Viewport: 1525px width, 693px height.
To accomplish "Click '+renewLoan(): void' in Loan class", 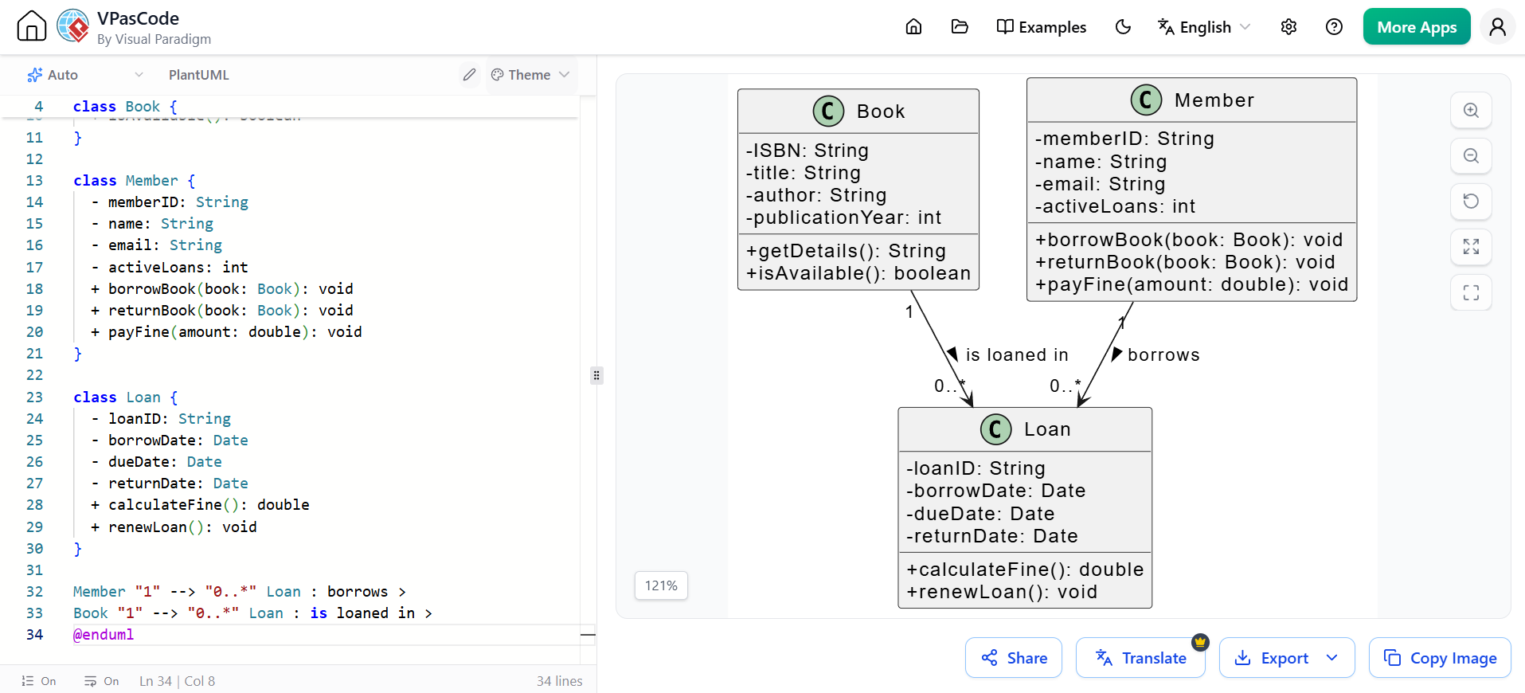I will pos(1002,592).
